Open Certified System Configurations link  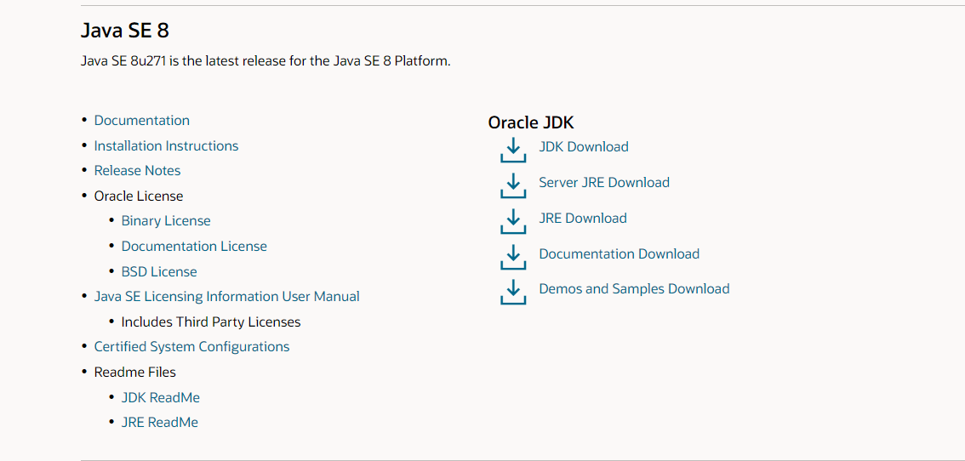click(x=191, y=346)
